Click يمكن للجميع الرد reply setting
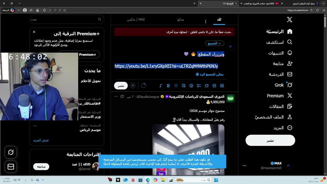327x184 pixels. pyautogui.click(x=210, y=74)
